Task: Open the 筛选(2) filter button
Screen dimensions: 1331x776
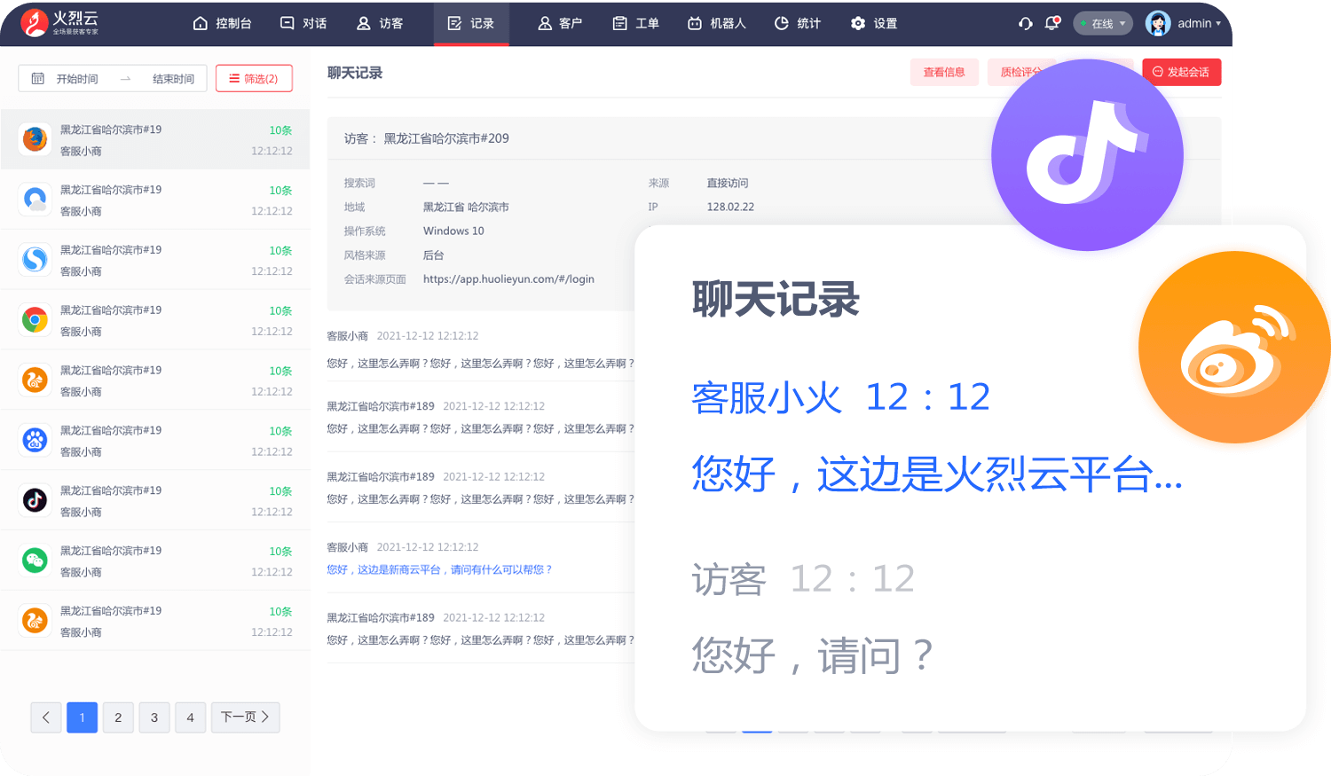Action: tap(254, 78)
